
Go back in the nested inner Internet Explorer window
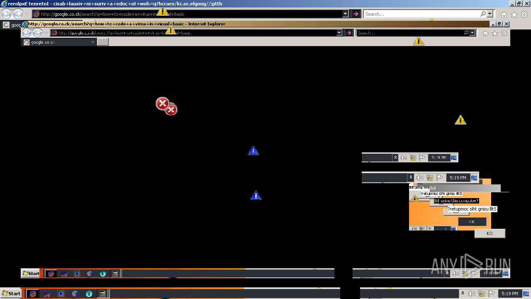pos(27,33)
